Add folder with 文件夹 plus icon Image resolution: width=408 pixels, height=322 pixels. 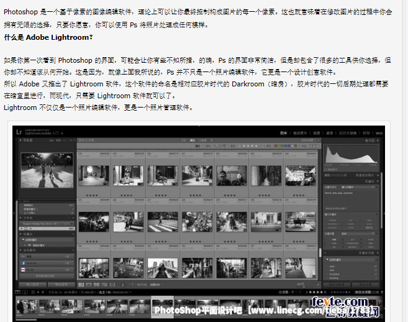(x=73, y=218)
